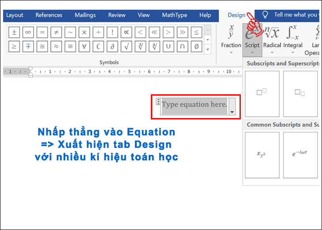
Task: Insert the less-than-or-equal symbol
Action: pyautogui.click(x=196, y=32)
